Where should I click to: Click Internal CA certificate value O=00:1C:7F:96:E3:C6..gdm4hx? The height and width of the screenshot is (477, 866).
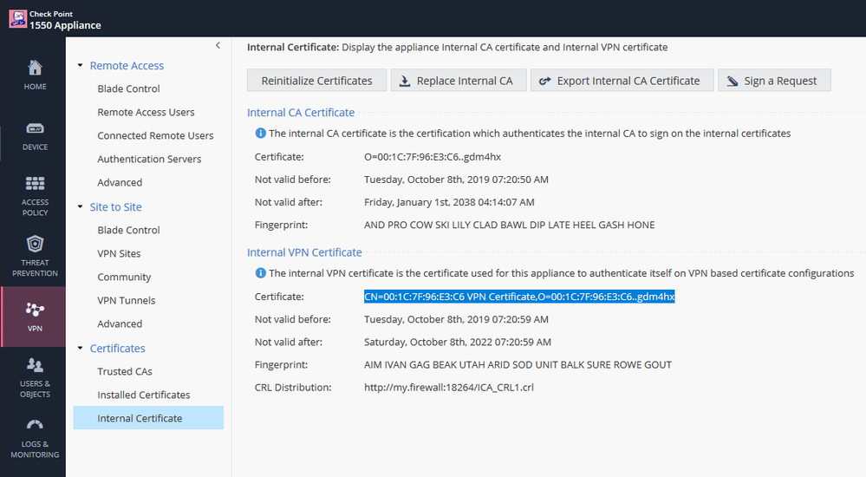(433, 157)
